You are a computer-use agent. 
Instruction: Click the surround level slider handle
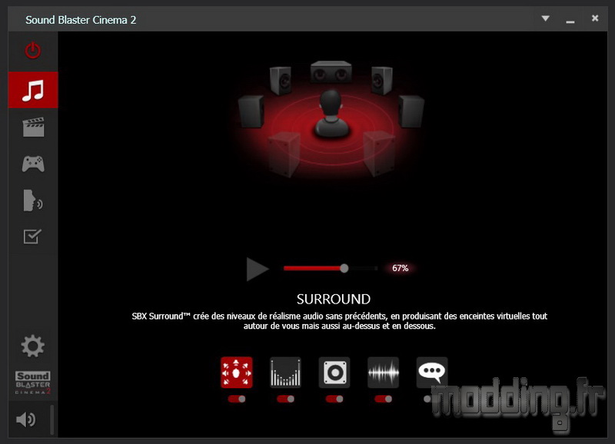point(344,268)
